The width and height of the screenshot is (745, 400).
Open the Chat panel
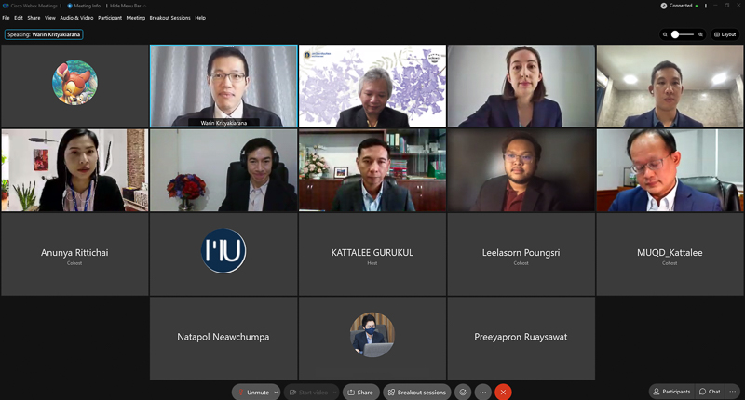[x=710, y=392]
